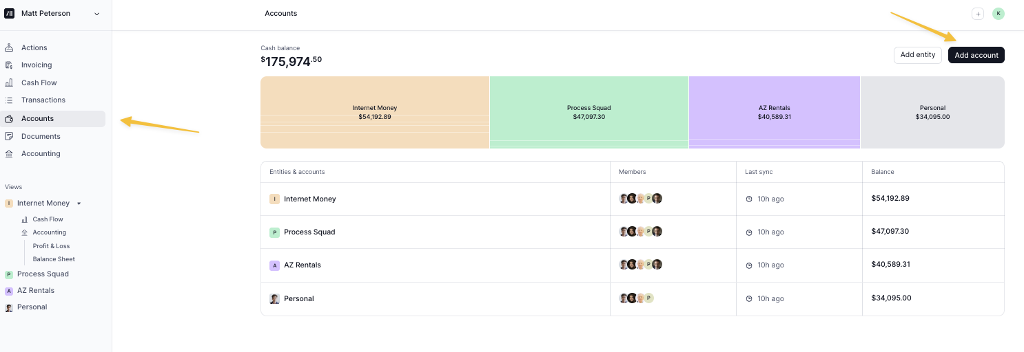
Task: Click the Add entity button
Action: click(917, 55)
